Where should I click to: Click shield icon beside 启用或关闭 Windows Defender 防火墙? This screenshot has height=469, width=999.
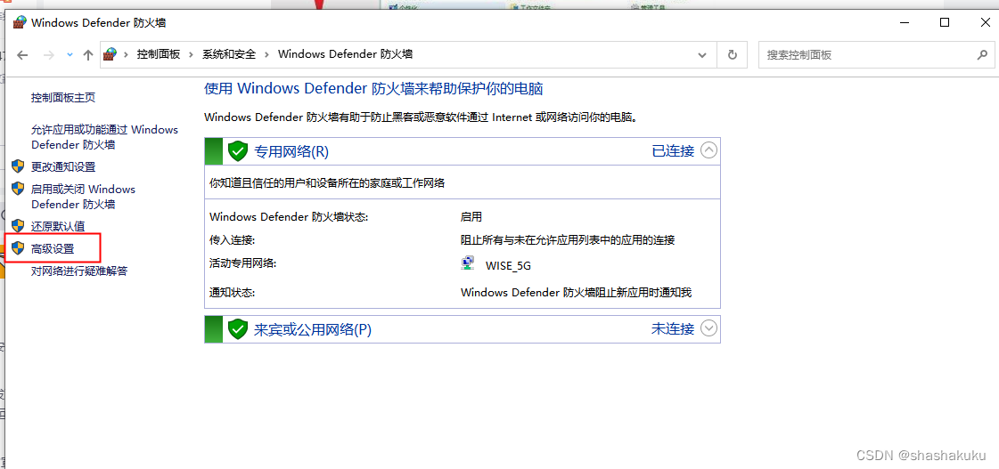coord(18,189)
